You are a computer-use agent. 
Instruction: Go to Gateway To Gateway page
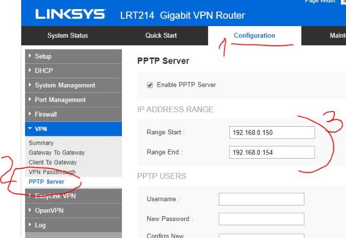(56, 153)
